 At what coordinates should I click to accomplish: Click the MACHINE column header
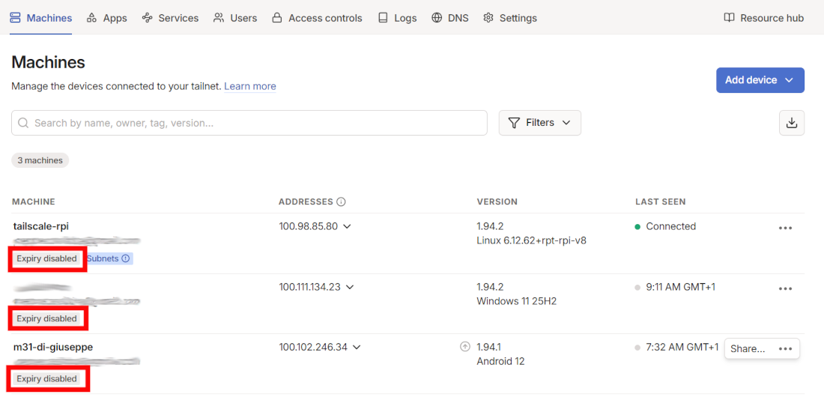click(34, 201)
